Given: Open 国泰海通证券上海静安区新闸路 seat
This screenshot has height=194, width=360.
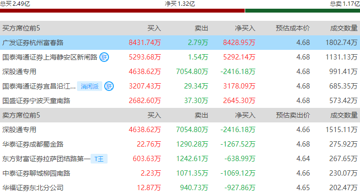Looking at the screenshot, I should click(50, 57).
